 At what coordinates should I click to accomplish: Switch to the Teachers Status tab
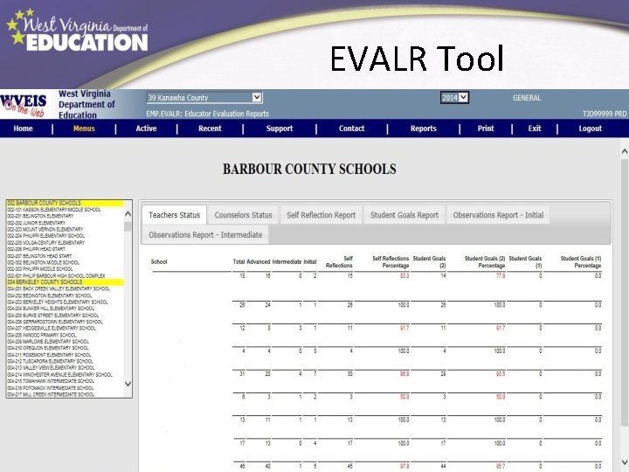tap(174, 215)
